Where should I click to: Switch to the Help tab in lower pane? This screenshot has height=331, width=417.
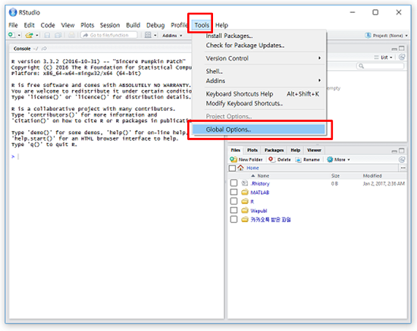295,150
